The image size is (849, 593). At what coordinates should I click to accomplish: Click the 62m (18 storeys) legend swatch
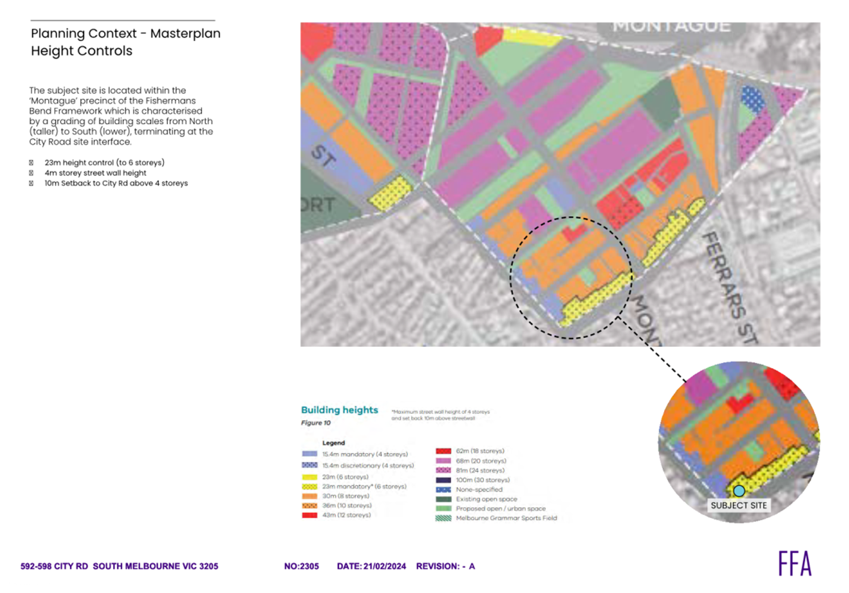pyautogui.click(x=443, y=451)
